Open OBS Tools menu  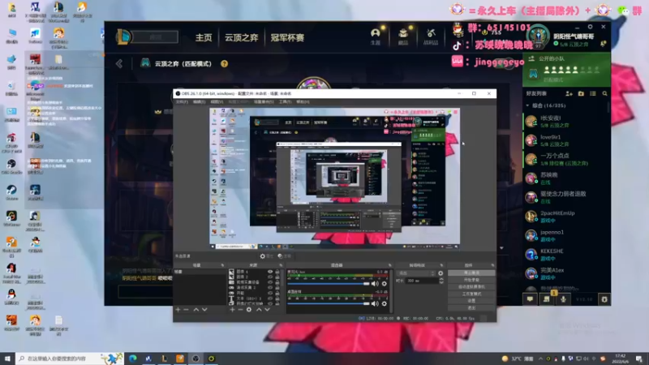285,102
